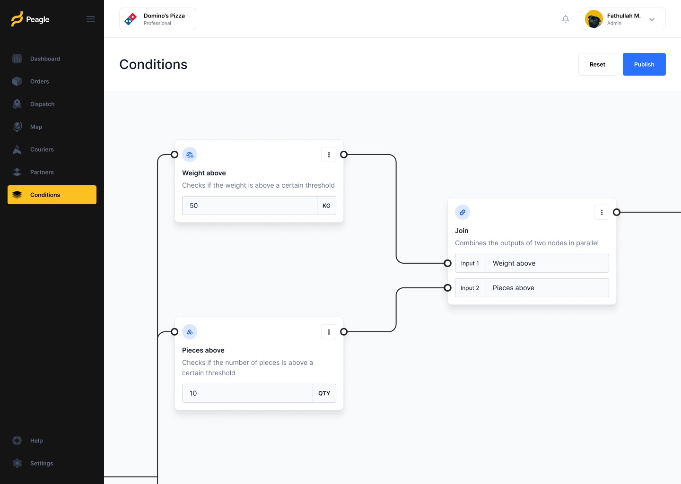681x484 pixels.
Task: Click the Weight above scale icon
Action: click(x=190, y=155)
